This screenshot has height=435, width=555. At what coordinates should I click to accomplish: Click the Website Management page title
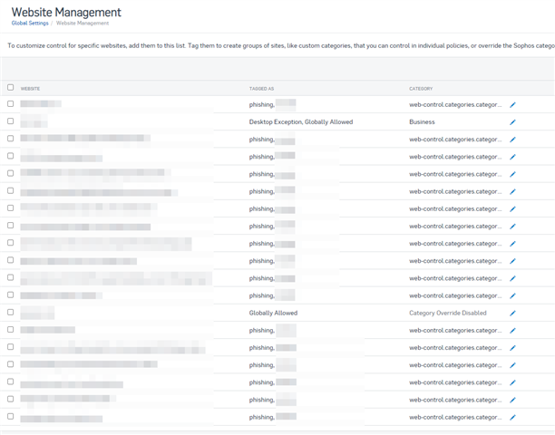pos(66,12)
